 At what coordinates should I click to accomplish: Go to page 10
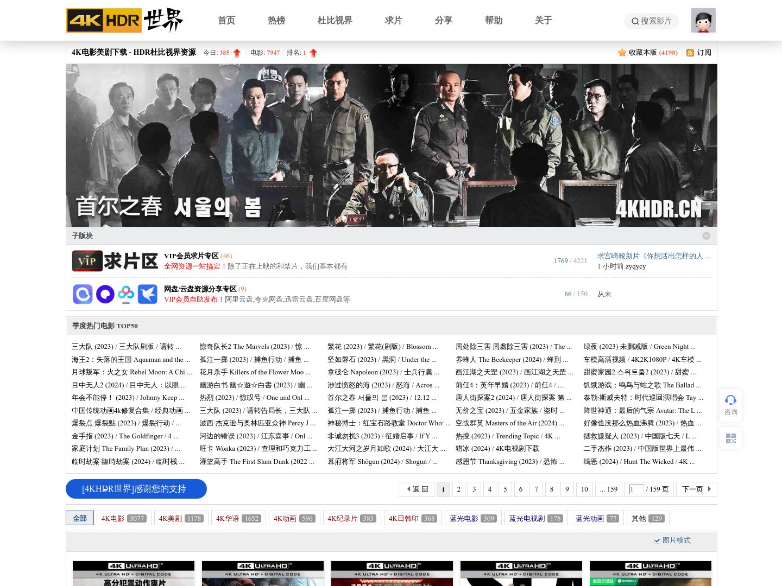[x=584, y=489]
